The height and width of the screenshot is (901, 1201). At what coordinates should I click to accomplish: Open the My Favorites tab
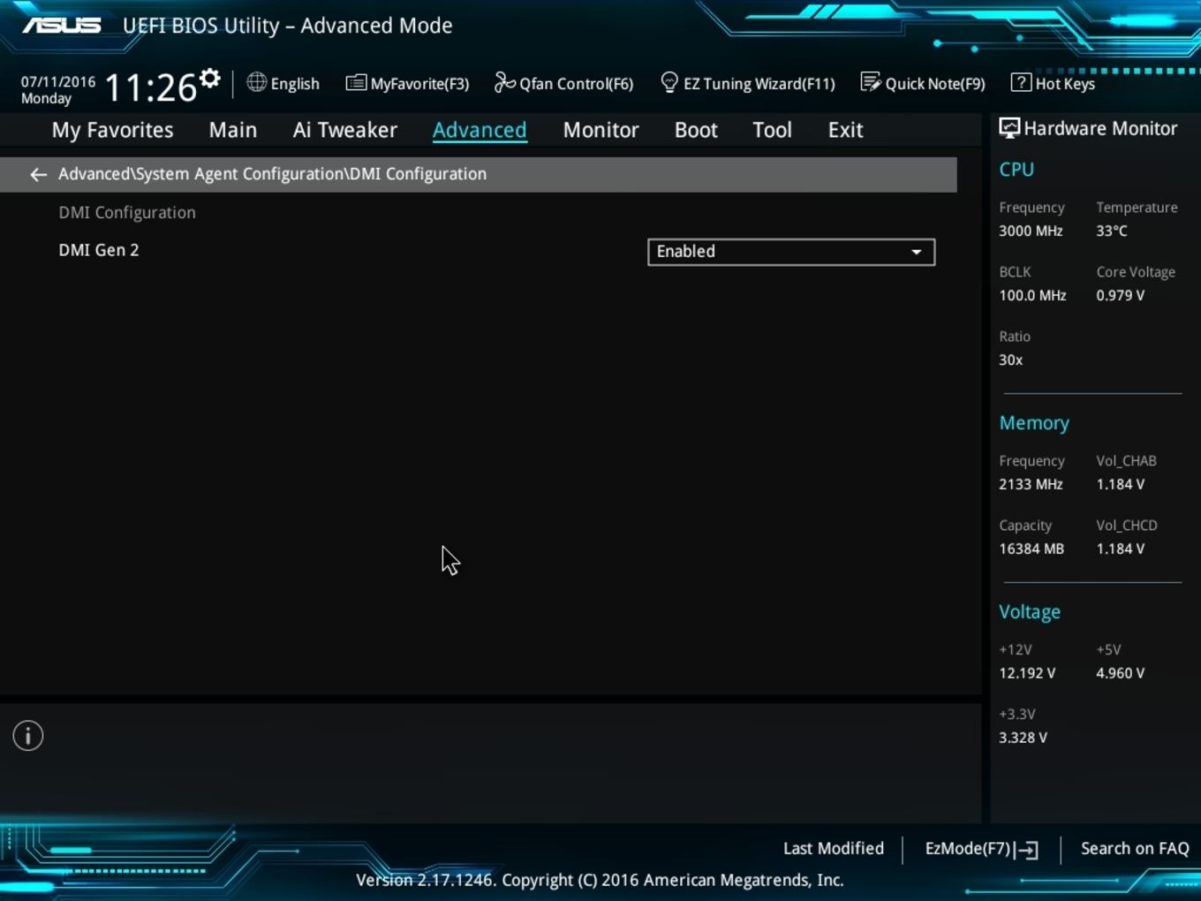[x=113, y=130]
